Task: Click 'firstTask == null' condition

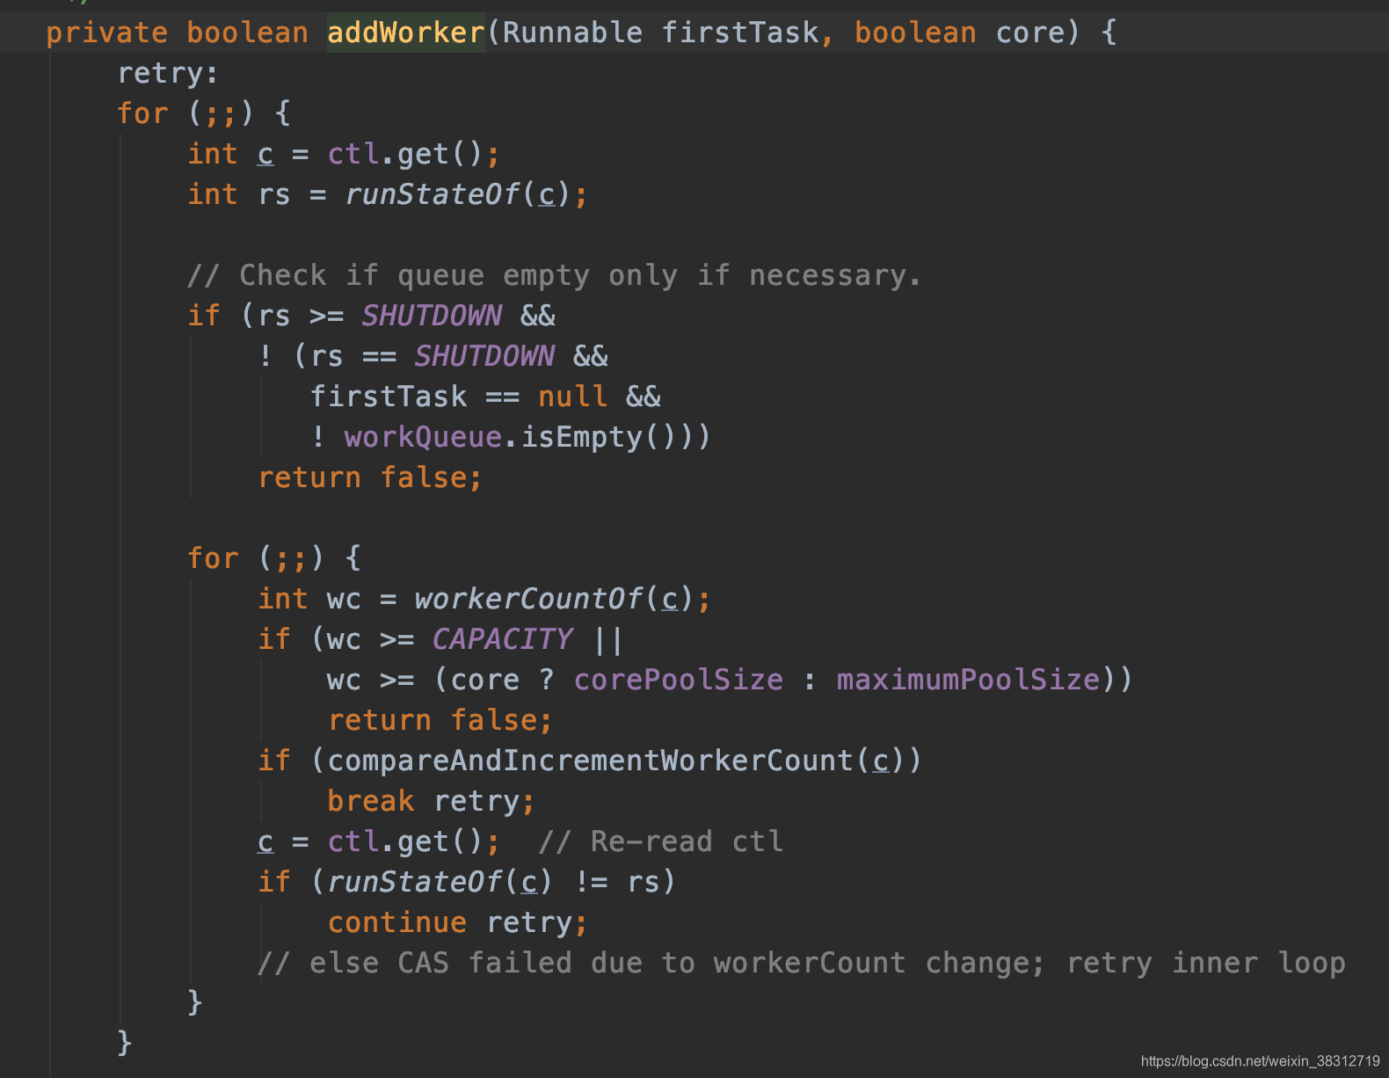Action: pyautogui.click(x=458, y=397)
